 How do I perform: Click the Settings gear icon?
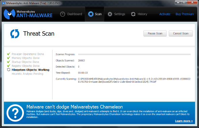pos(110,14)
